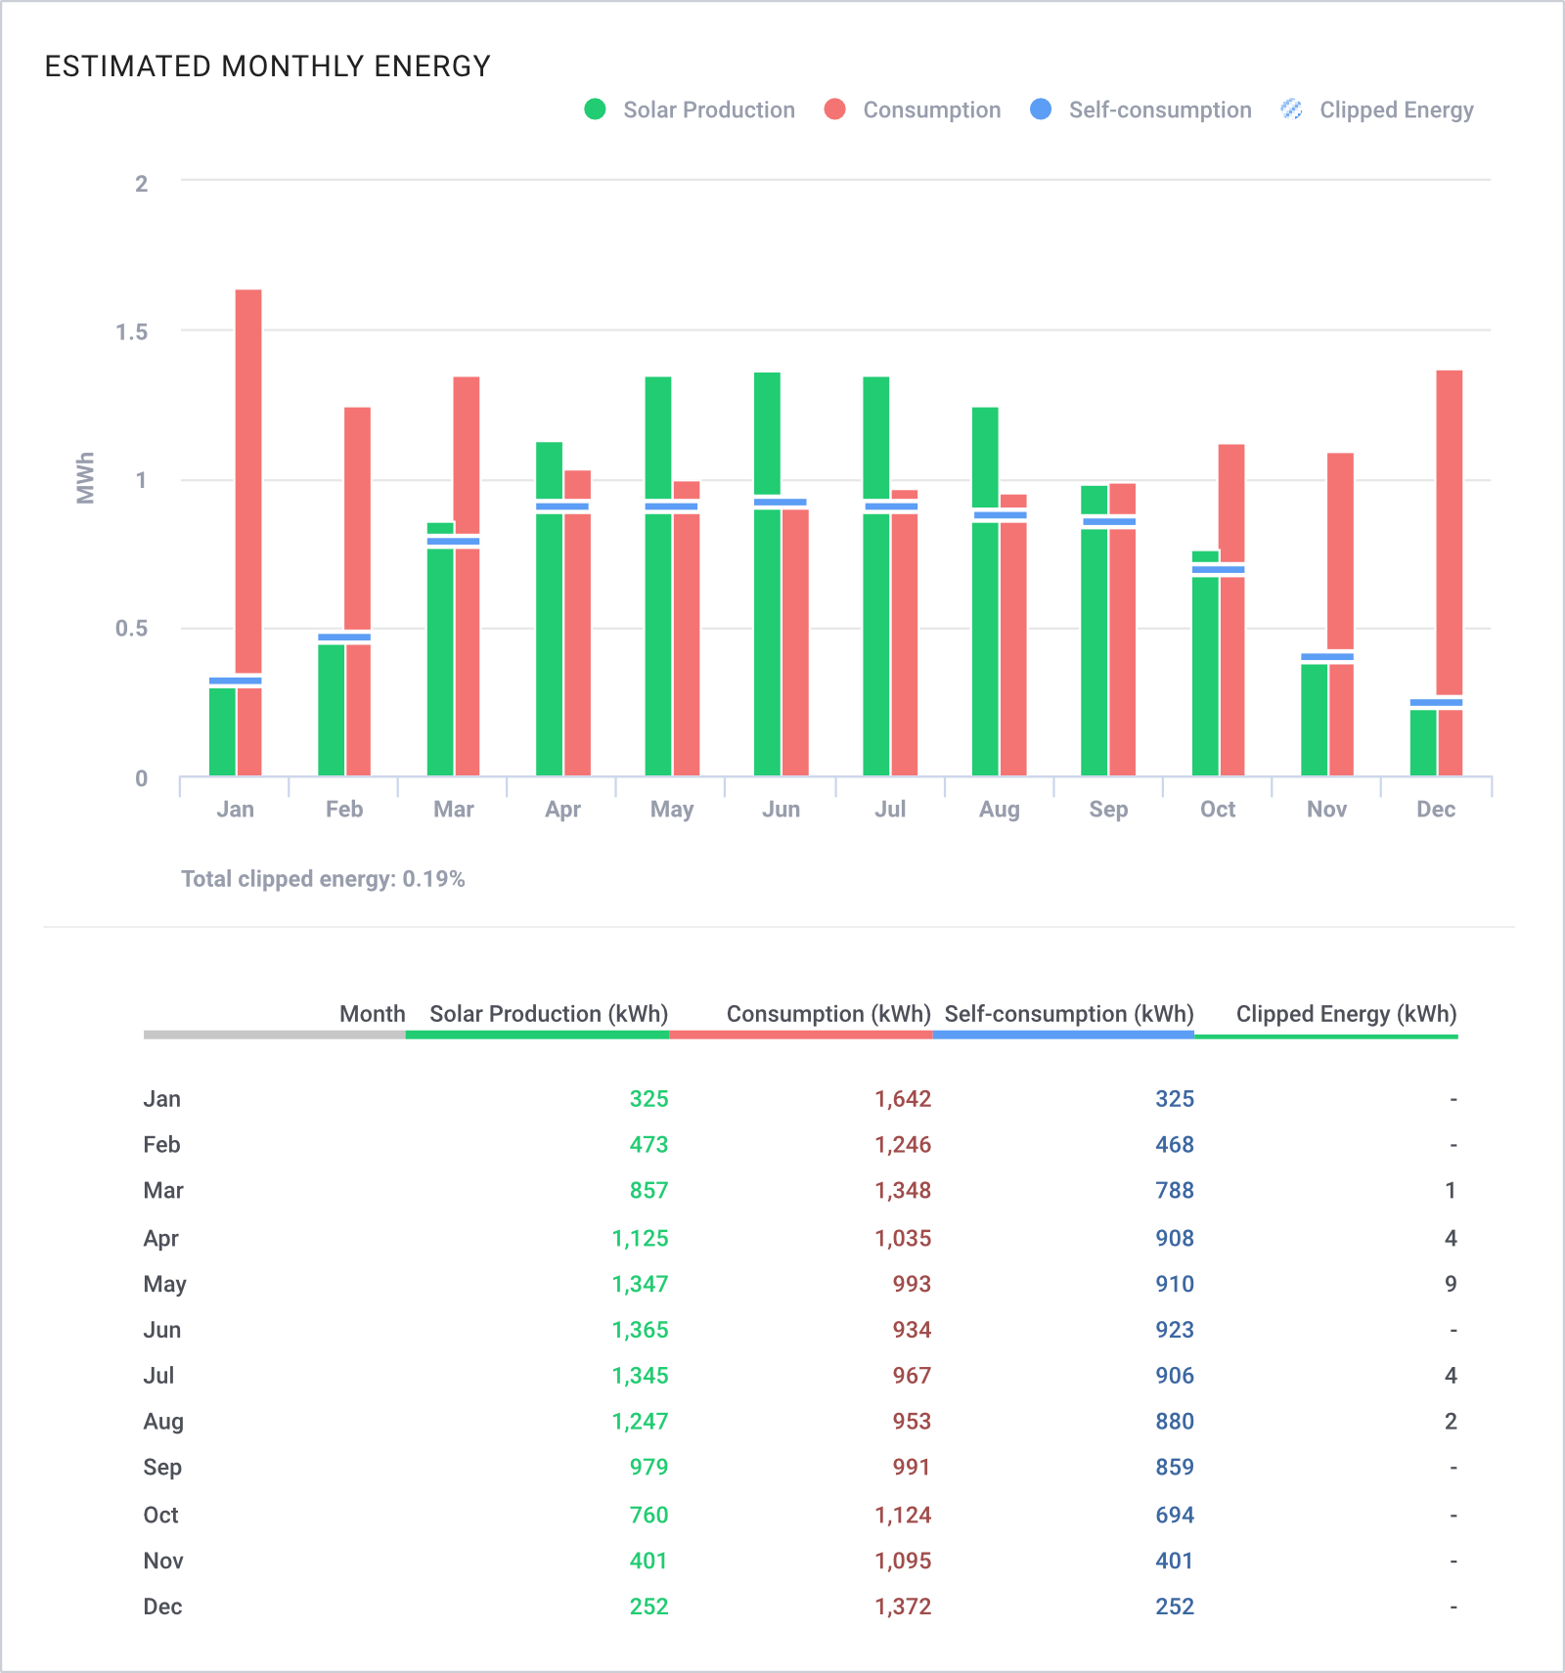This screenshot has height=1673, width=1565.
Task: Select the January red consumption bar
Action: (x=248, y=481)
